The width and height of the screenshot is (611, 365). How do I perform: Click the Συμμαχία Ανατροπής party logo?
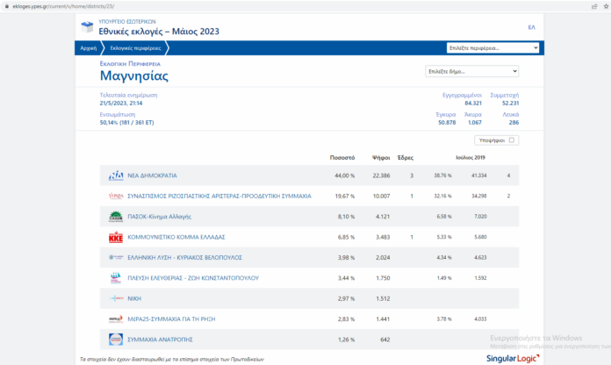tap(116, 339)
